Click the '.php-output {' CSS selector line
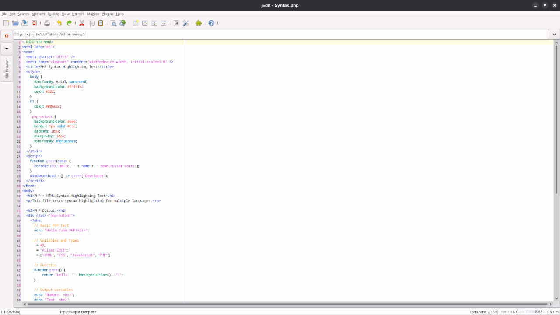560x315 pixels. coord(43,116)
